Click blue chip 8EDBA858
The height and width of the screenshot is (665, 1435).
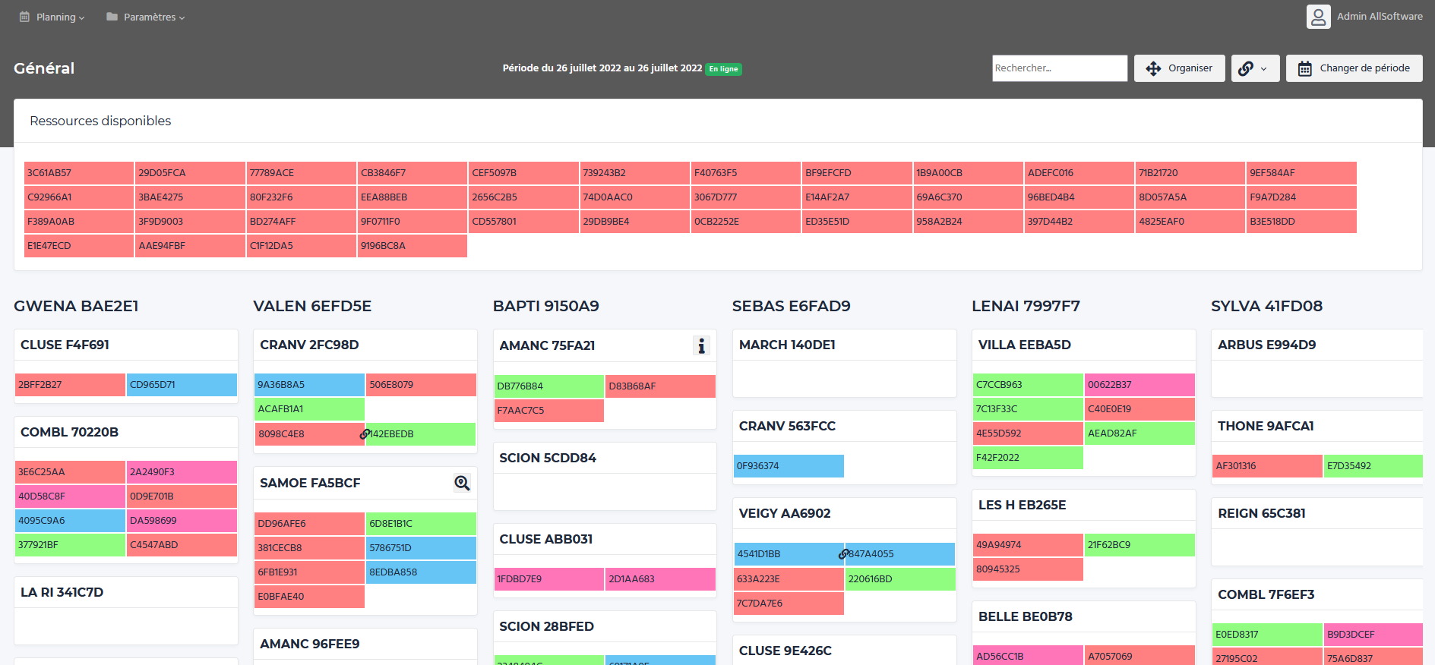[421, 572]
